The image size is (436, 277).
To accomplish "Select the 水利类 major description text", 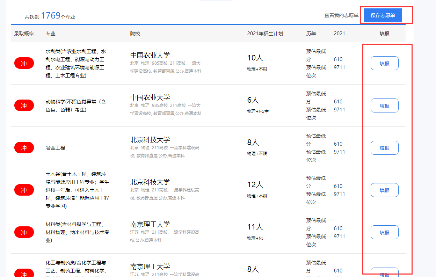I will (76, 63).
